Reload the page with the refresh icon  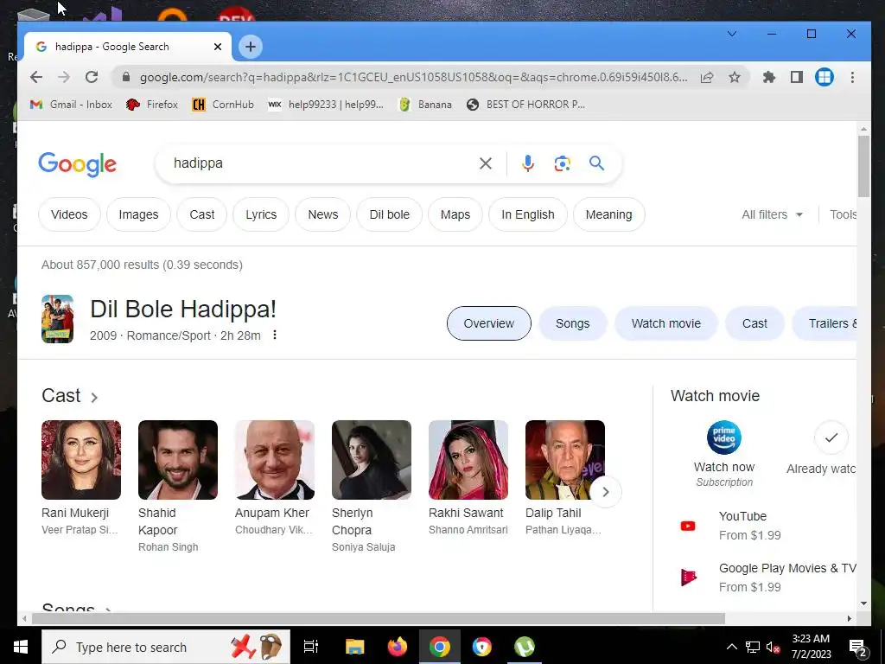(92, 77)
